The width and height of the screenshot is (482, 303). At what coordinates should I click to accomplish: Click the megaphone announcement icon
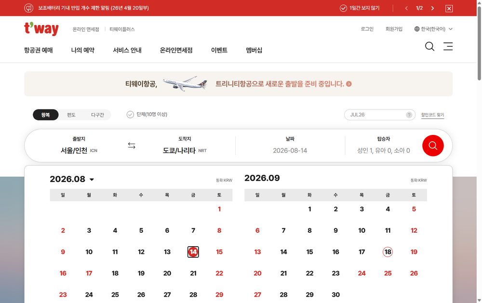point(28,8)
